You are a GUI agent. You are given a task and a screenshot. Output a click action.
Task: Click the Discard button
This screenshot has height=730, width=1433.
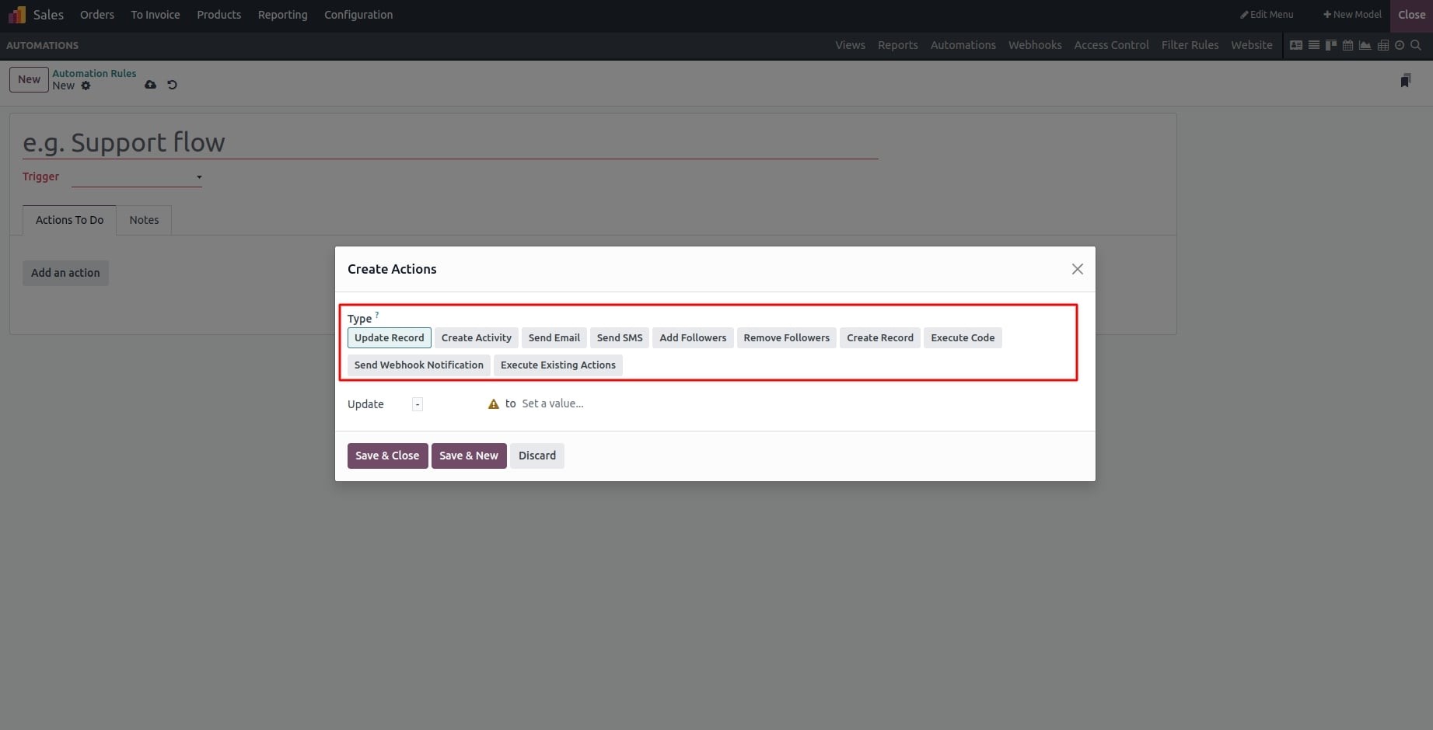point(537,456)
